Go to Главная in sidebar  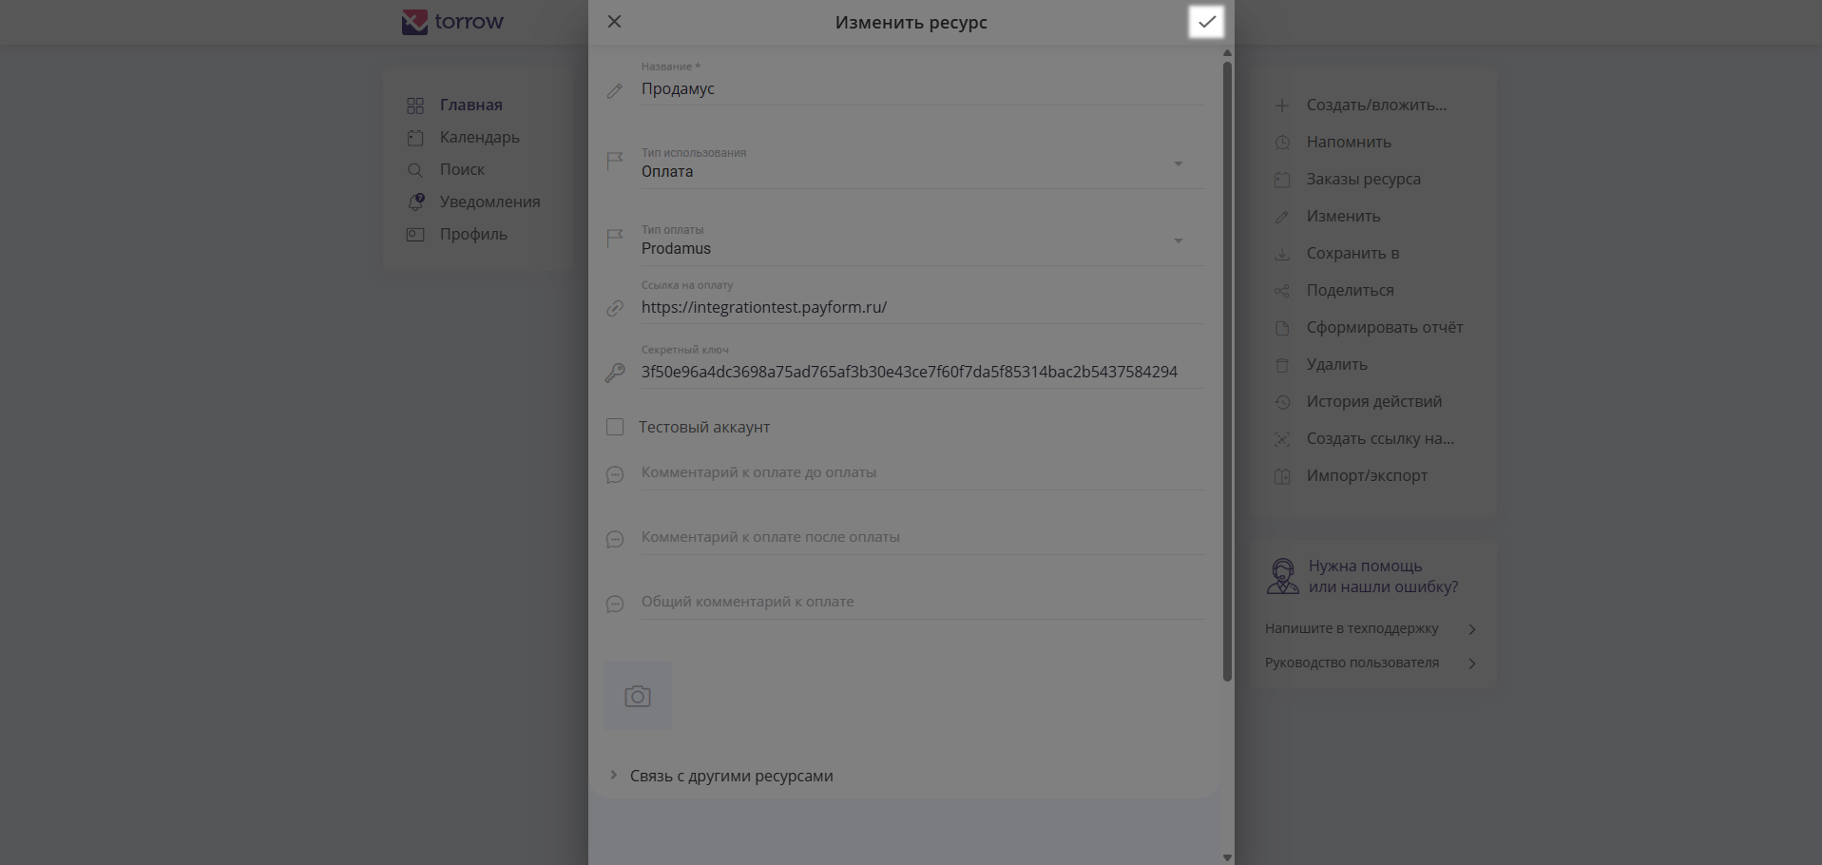tap(470, 105)
